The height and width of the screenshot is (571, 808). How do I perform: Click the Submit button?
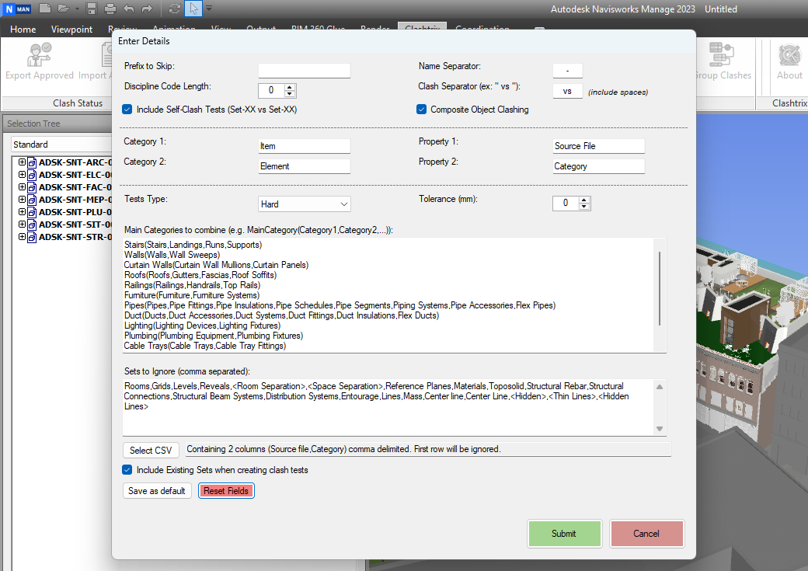click(x=564, y=534)
